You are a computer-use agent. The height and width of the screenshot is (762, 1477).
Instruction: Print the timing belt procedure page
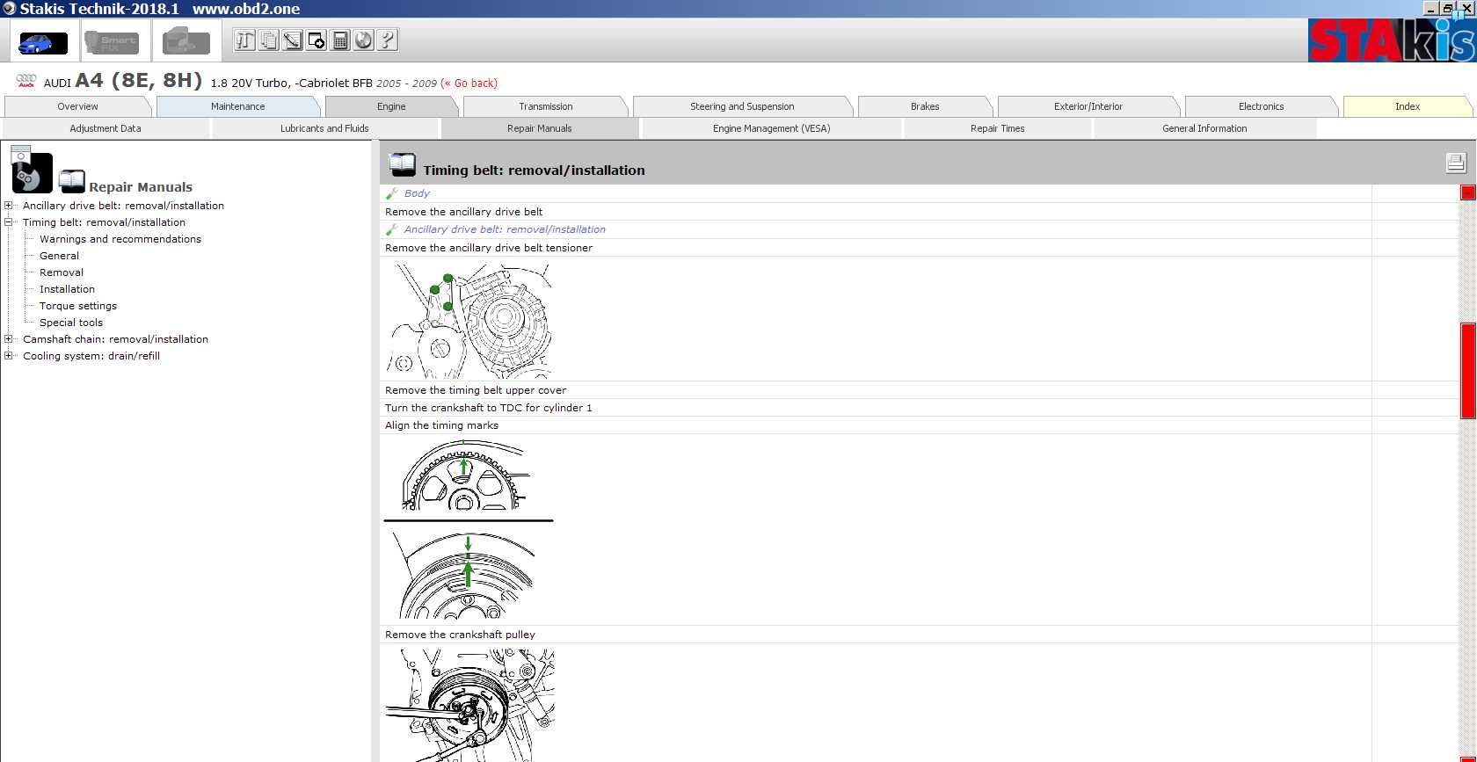point(1455,163)
